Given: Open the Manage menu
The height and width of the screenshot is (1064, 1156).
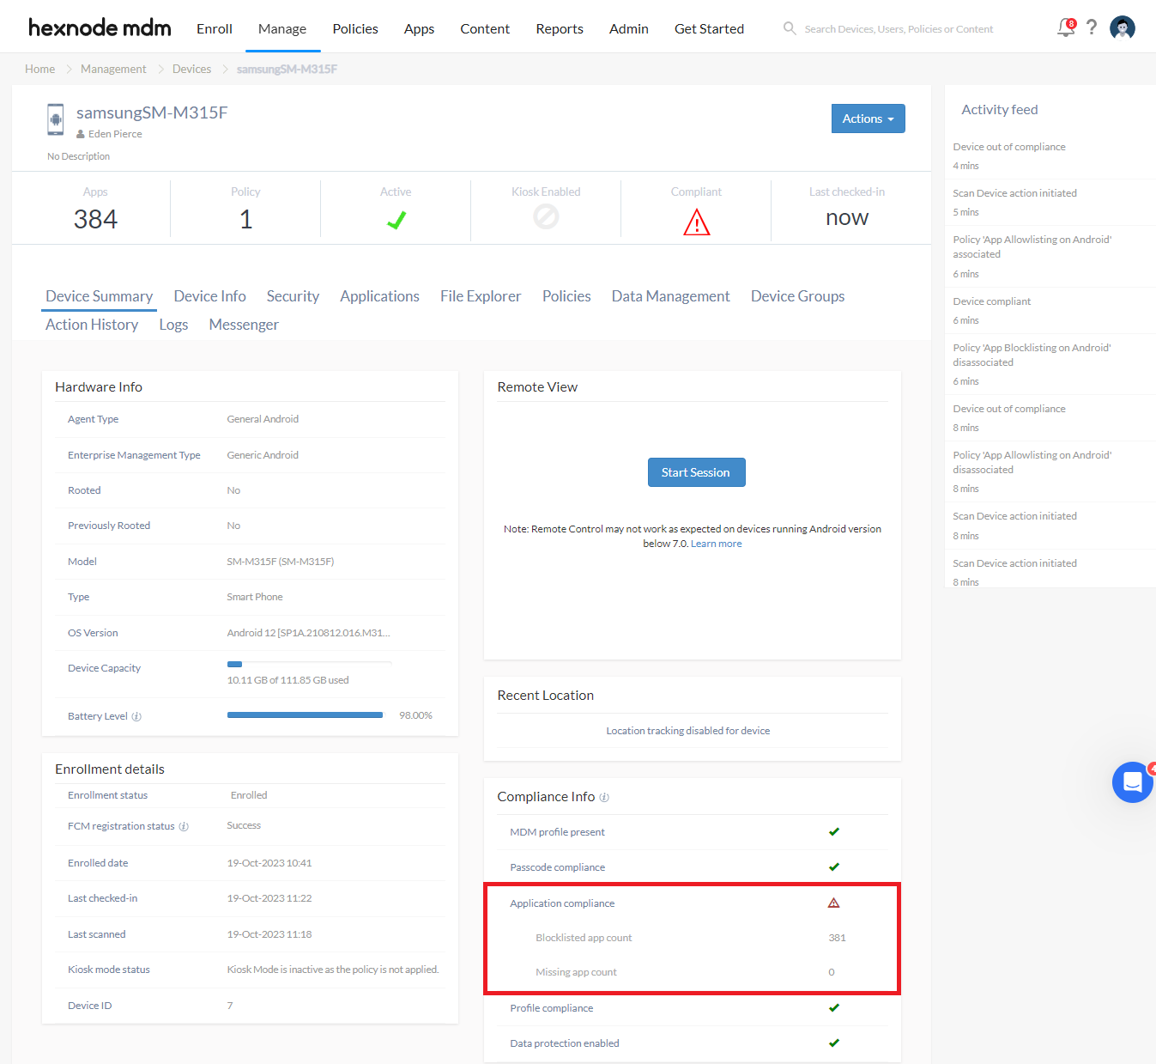Looking at the screenshot, I should 282,28.
